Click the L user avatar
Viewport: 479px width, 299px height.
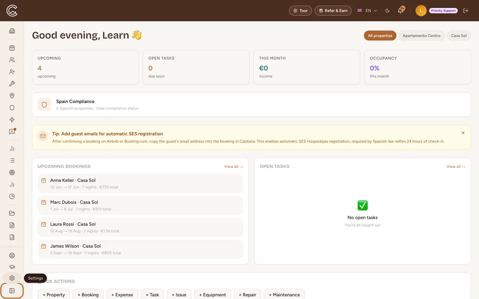point(421,11)
